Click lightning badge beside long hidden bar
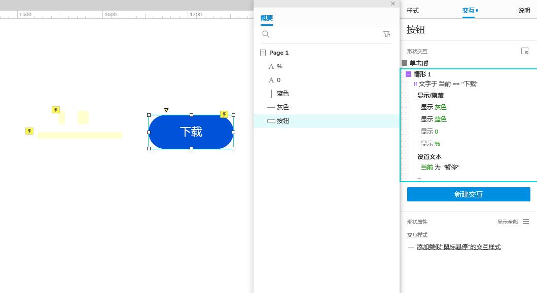Screen dimensions: 537x293 point(29,131)
